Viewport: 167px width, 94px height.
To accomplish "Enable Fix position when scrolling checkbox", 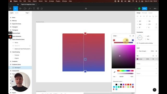I will tap(138, 43).
